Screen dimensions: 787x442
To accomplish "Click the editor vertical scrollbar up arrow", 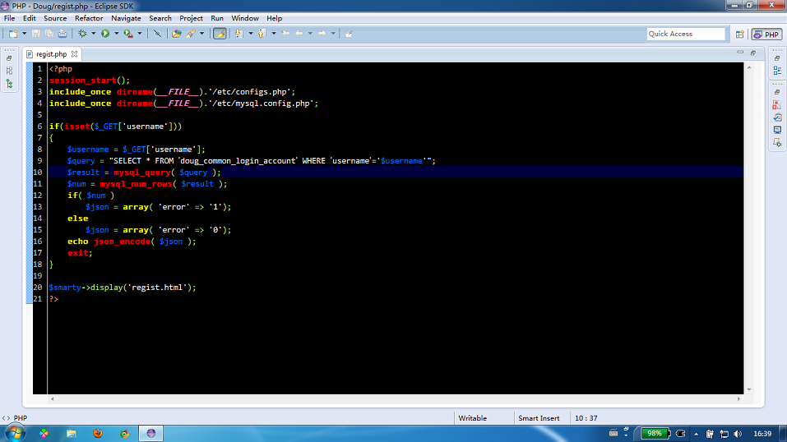I will click(x=749, y=67).
